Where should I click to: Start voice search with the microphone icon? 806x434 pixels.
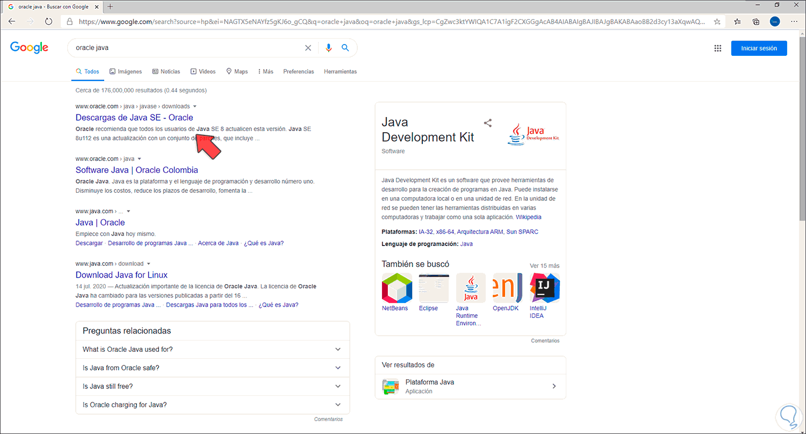tap(329, 48)
